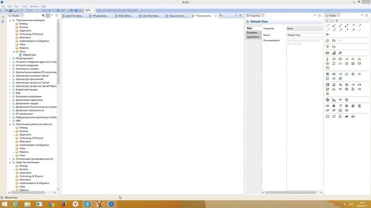Select the Appearance tab in Properties panel
The width and height of the screenshot is (371, 208).
tap(253, 37)
